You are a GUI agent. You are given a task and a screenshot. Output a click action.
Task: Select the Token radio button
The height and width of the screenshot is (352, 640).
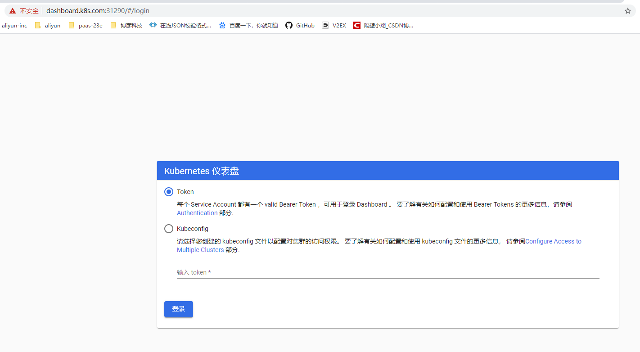click(x=169, y=192)
